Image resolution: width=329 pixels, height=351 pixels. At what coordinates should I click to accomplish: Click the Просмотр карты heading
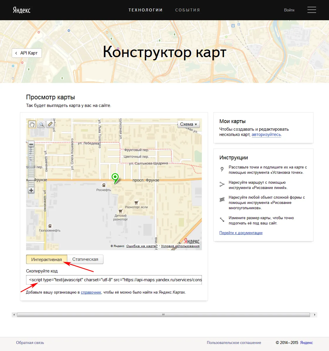click(50, 97)
